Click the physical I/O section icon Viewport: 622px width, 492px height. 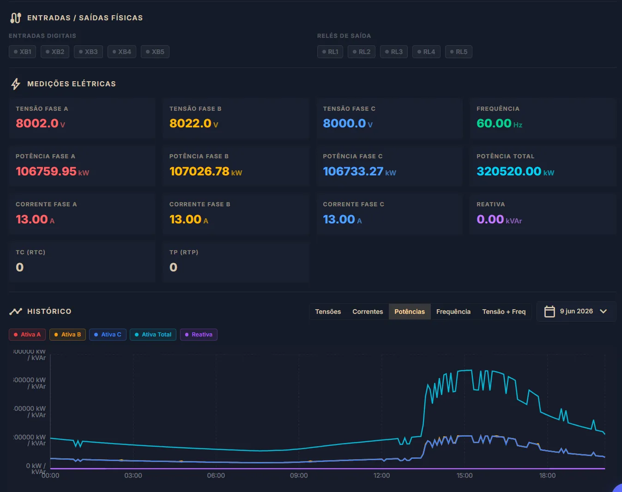click(16, 18)
